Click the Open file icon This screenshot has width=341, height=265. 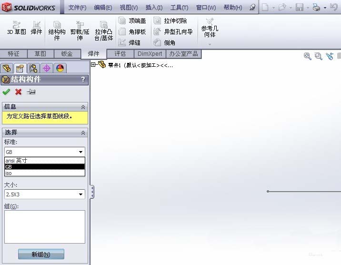282,8
